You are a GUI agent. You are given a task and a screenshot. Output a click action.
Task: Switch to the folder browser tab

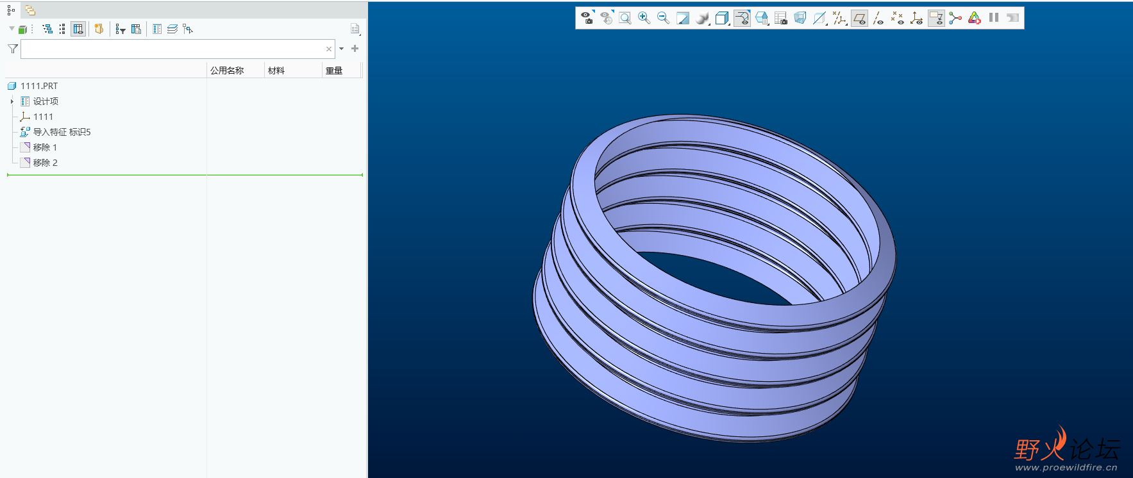point(30,10)
